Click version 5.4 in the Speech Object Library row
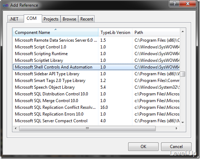The image size is (200, 159). pos(103,87)
